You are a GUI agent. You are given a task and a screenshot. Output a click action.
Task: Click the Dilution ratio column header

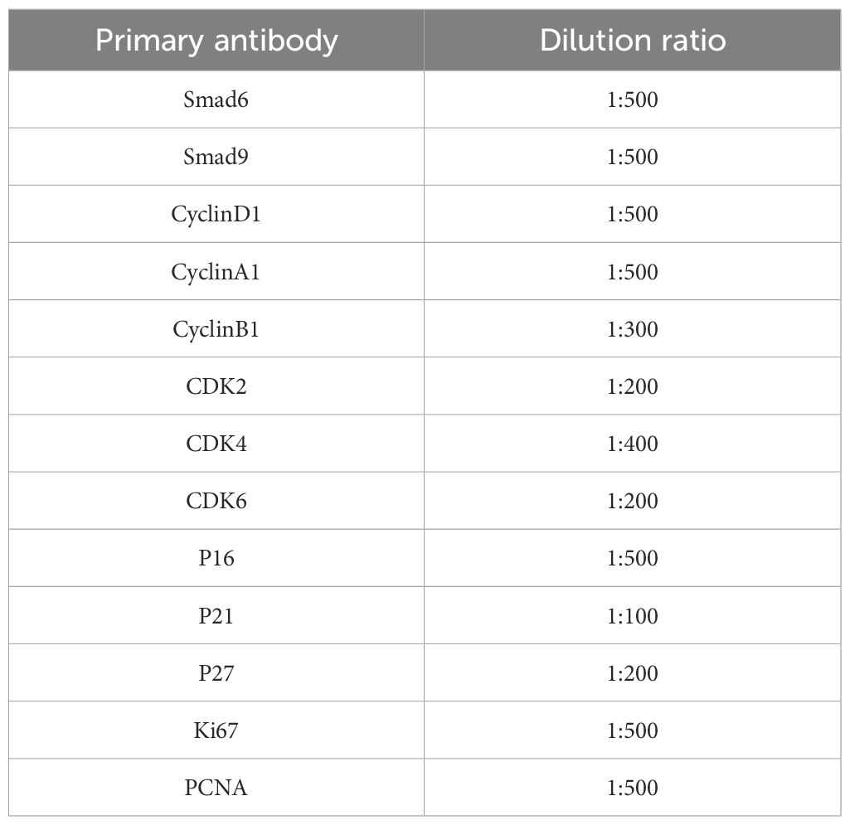click(632, 41)
